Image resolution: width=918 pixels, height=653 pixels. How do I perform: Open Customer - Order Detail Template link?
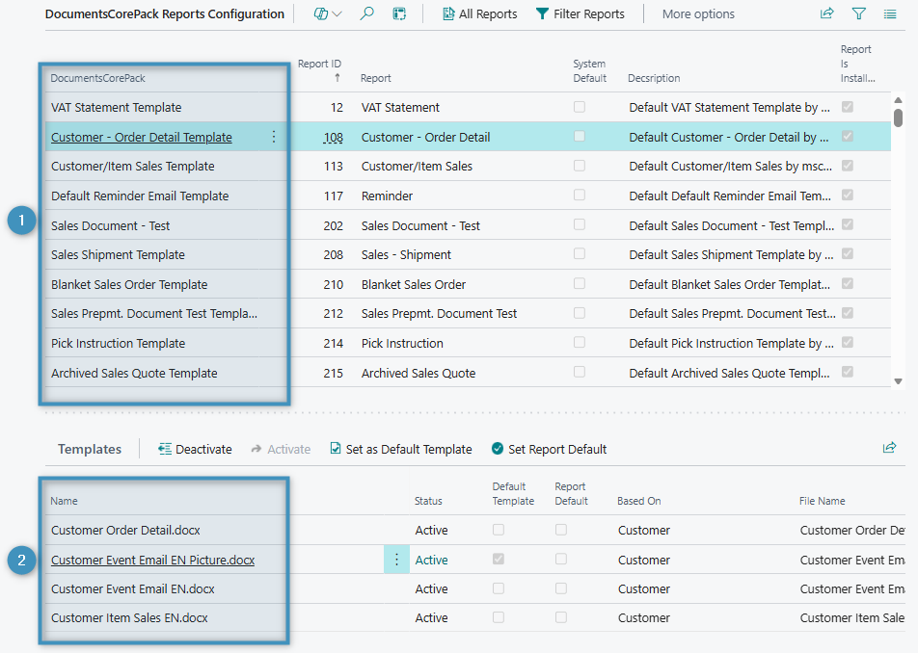[x=141, y=137]
